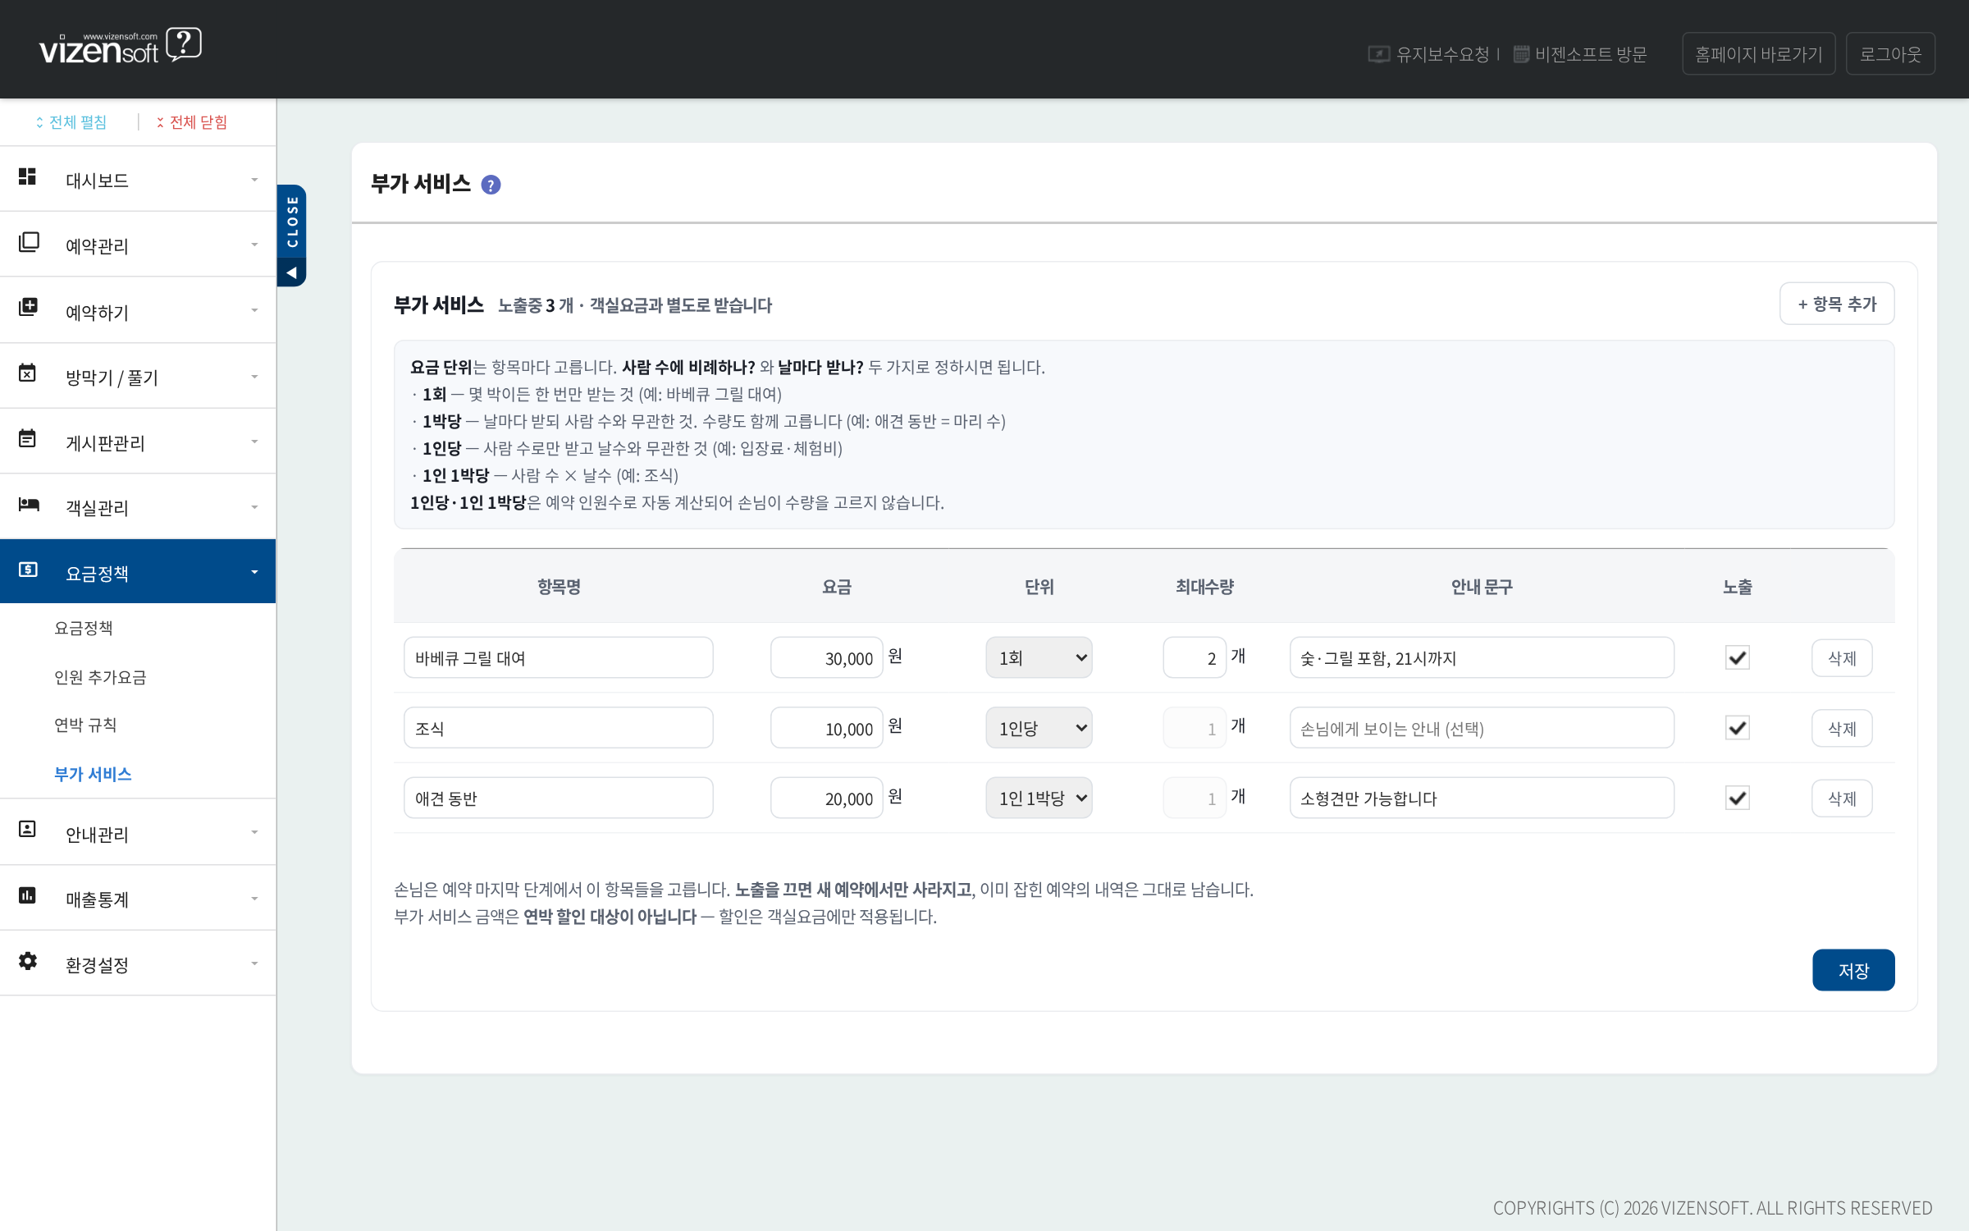
Task: Click the 대시보드 grid icon
Action: 27,177
